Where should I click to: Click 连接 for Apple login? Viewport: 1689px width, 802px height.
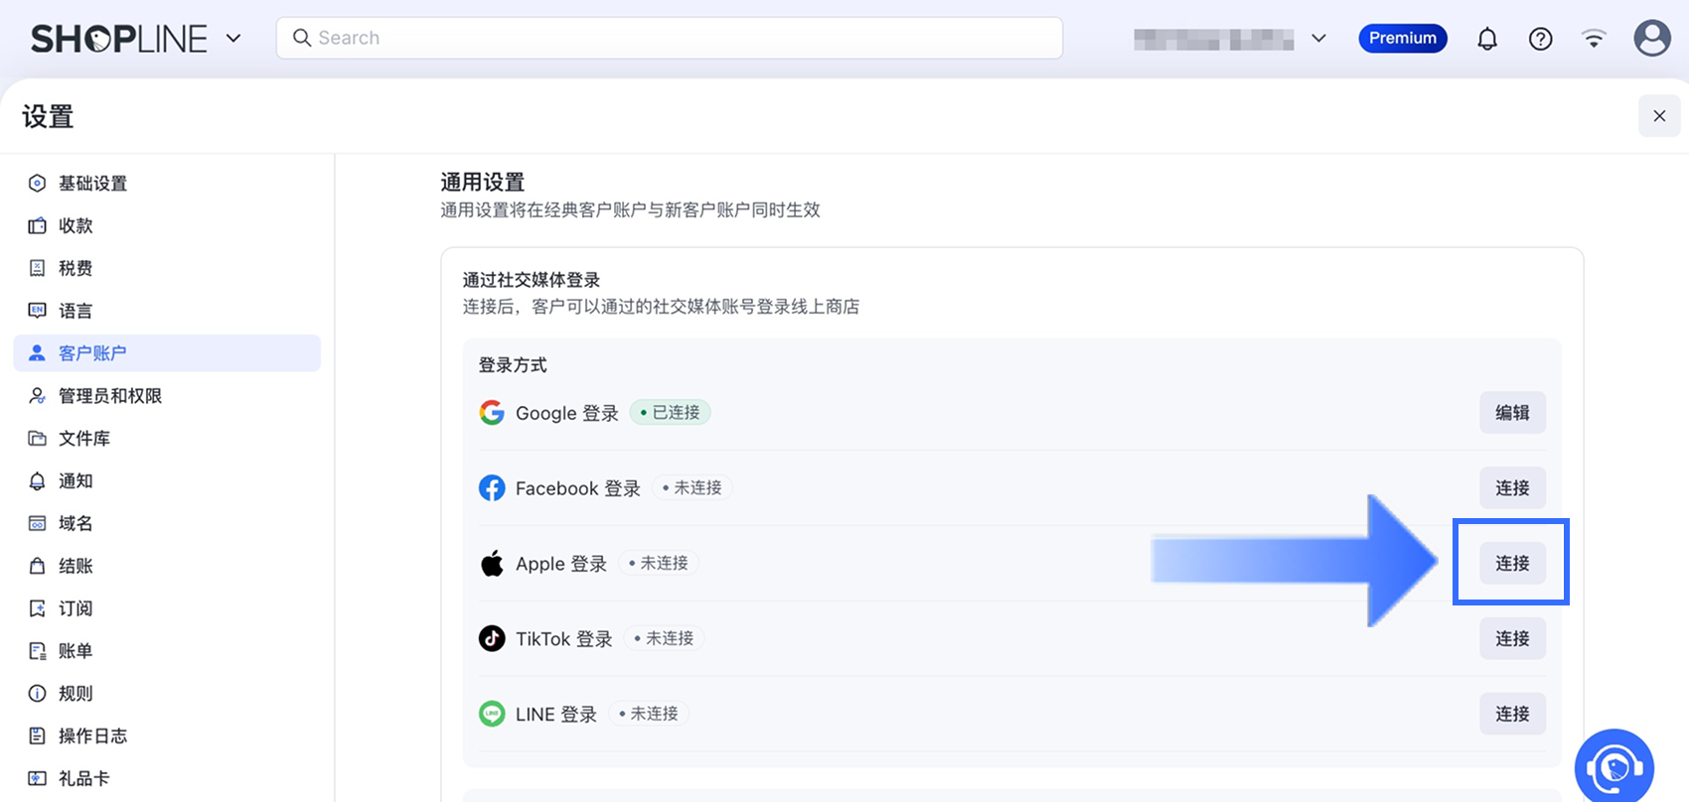point(1512,564)
